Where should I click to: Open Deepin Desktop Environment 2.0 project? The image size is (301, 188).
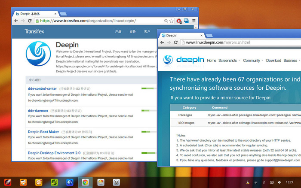(x=54, y=153)
